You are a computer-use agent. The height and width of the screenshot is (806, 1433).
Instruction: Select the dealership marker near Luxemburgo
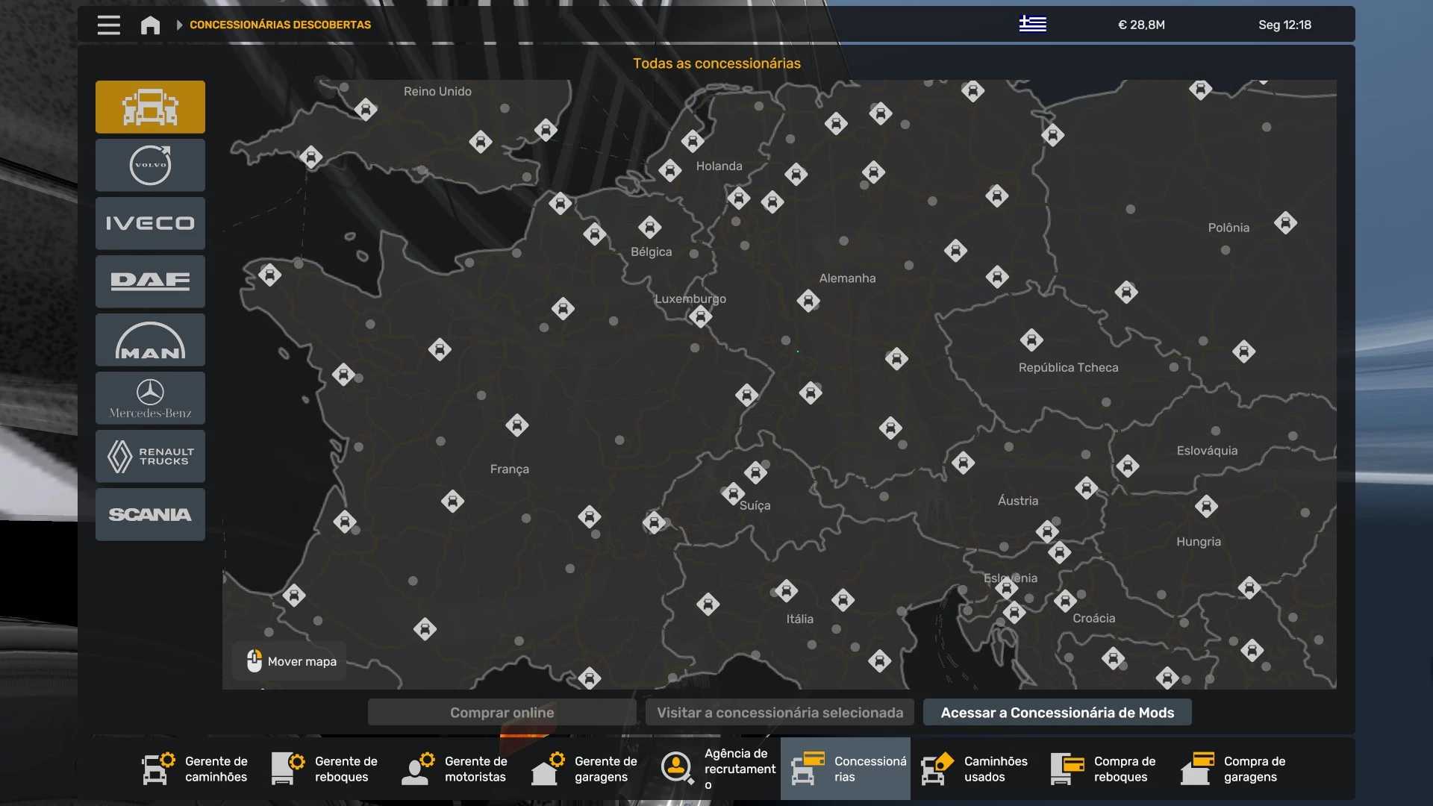click(x=700, y=316)
